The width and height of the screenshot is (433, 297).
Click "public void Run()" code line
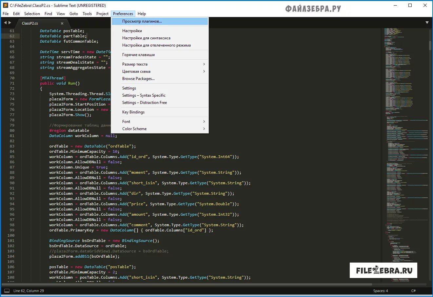(60, 83)
